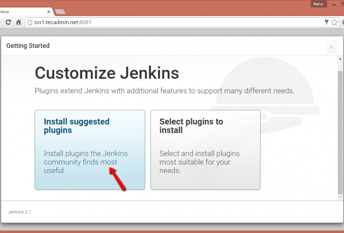Dismiss the Getting Started dialog
344x233 pixels.
coord(331,47)
